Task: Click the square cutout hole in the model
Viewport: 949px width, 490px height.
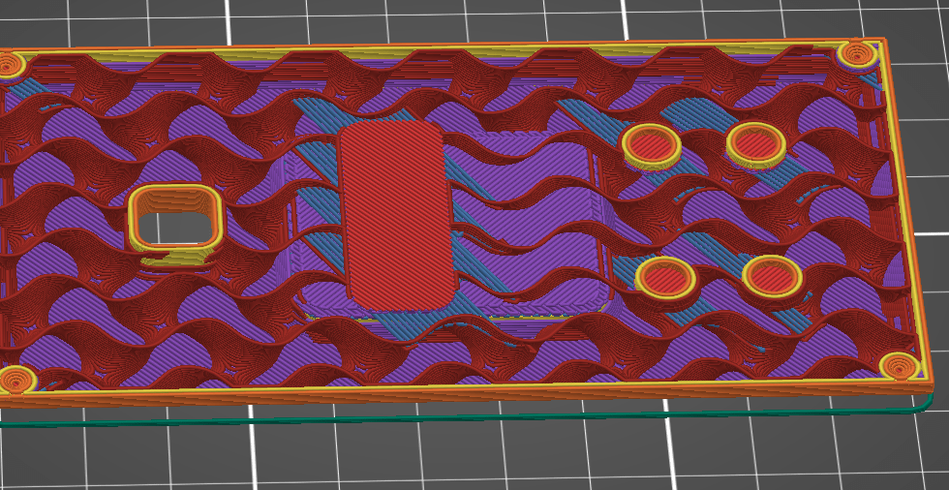Action: point(175,227)
